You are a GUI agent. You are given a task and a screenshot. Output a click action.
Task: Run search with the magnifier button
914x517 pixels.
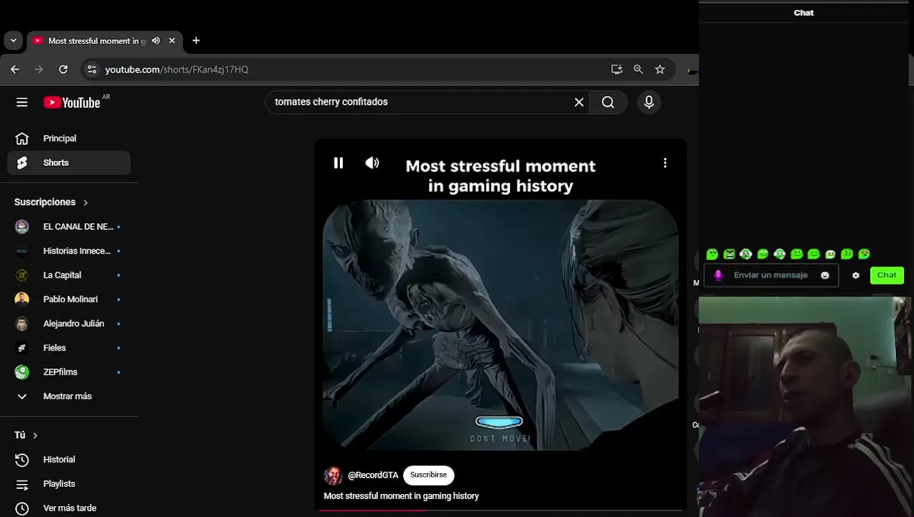coord(608,102)
